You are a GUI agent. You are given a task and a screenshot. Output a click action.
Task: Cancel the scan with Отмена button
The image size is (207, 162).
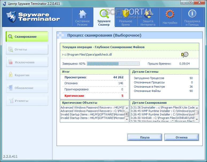182,137
